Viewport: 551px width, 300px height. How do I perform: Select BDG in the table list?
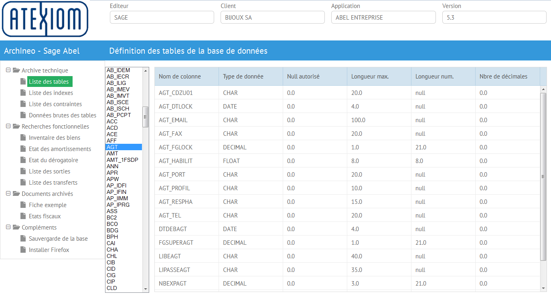124,230
